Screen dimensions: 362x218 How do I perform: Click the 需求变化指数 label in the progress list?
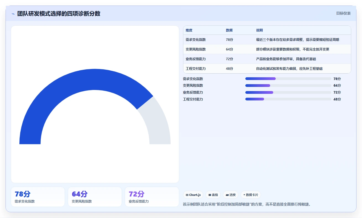click(193, 79)
